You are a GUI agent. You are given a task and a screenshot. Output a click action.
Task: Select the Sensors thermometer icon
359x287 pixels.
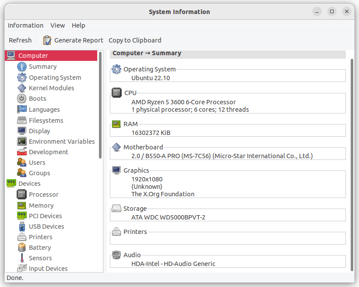pos(22,258)
